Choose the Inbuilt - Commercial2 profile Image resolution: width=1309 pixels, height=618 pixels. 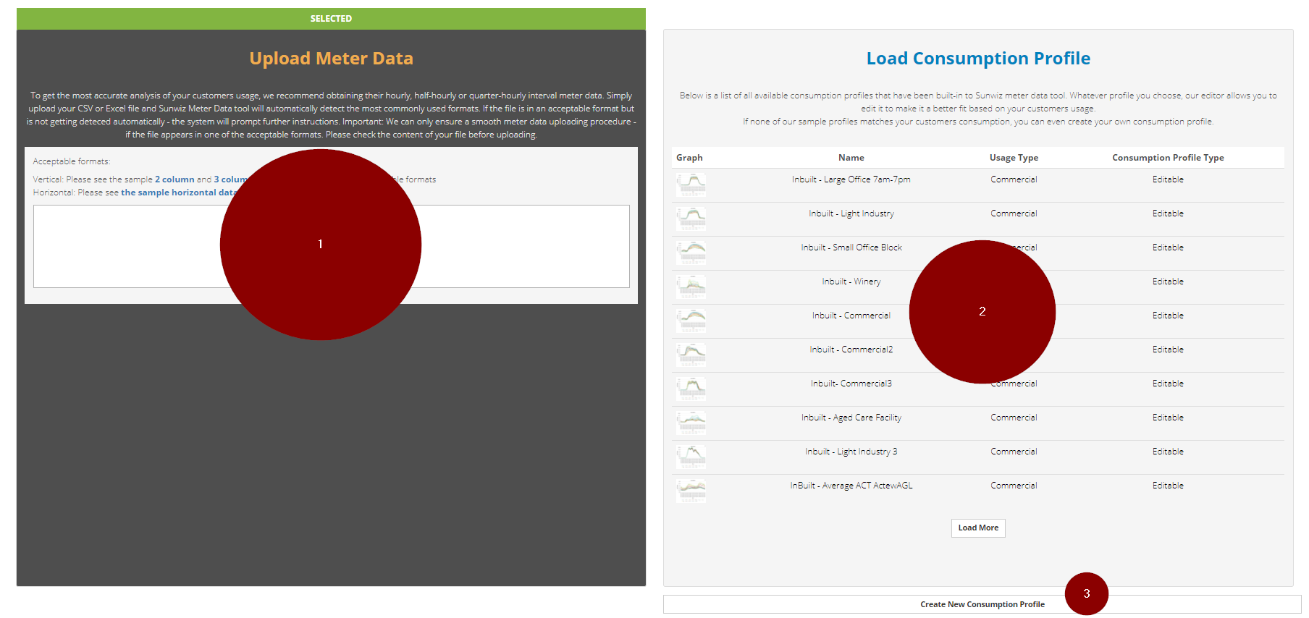click(x=851, y=350)
